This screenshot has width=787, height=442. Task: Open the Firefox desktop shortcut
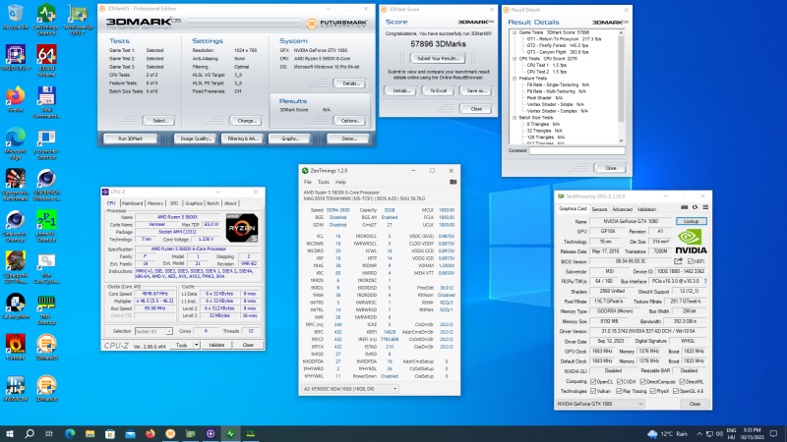(x=16, y=99)
